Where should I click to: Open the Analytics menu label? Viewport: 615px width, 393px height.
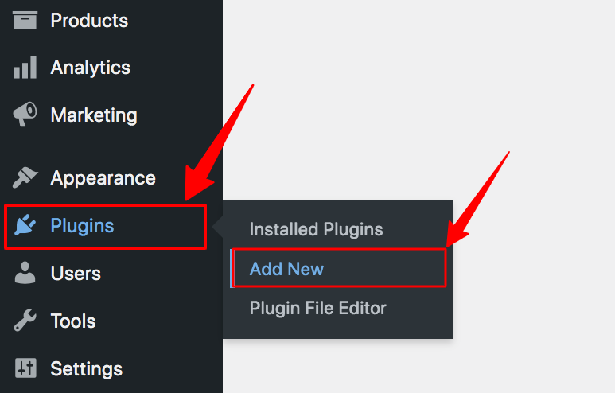pyautogui.click(x=90, y=68)
